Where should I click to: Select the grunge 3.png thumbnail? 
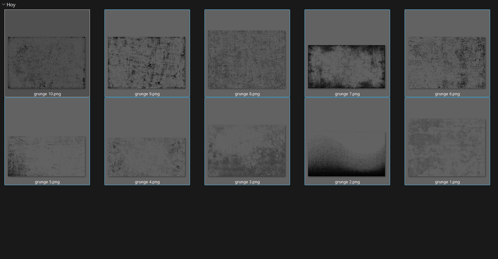[x=246, y=150]
